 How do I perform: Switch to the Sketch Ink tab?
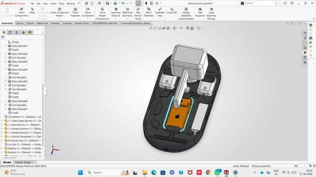[42, 23]
